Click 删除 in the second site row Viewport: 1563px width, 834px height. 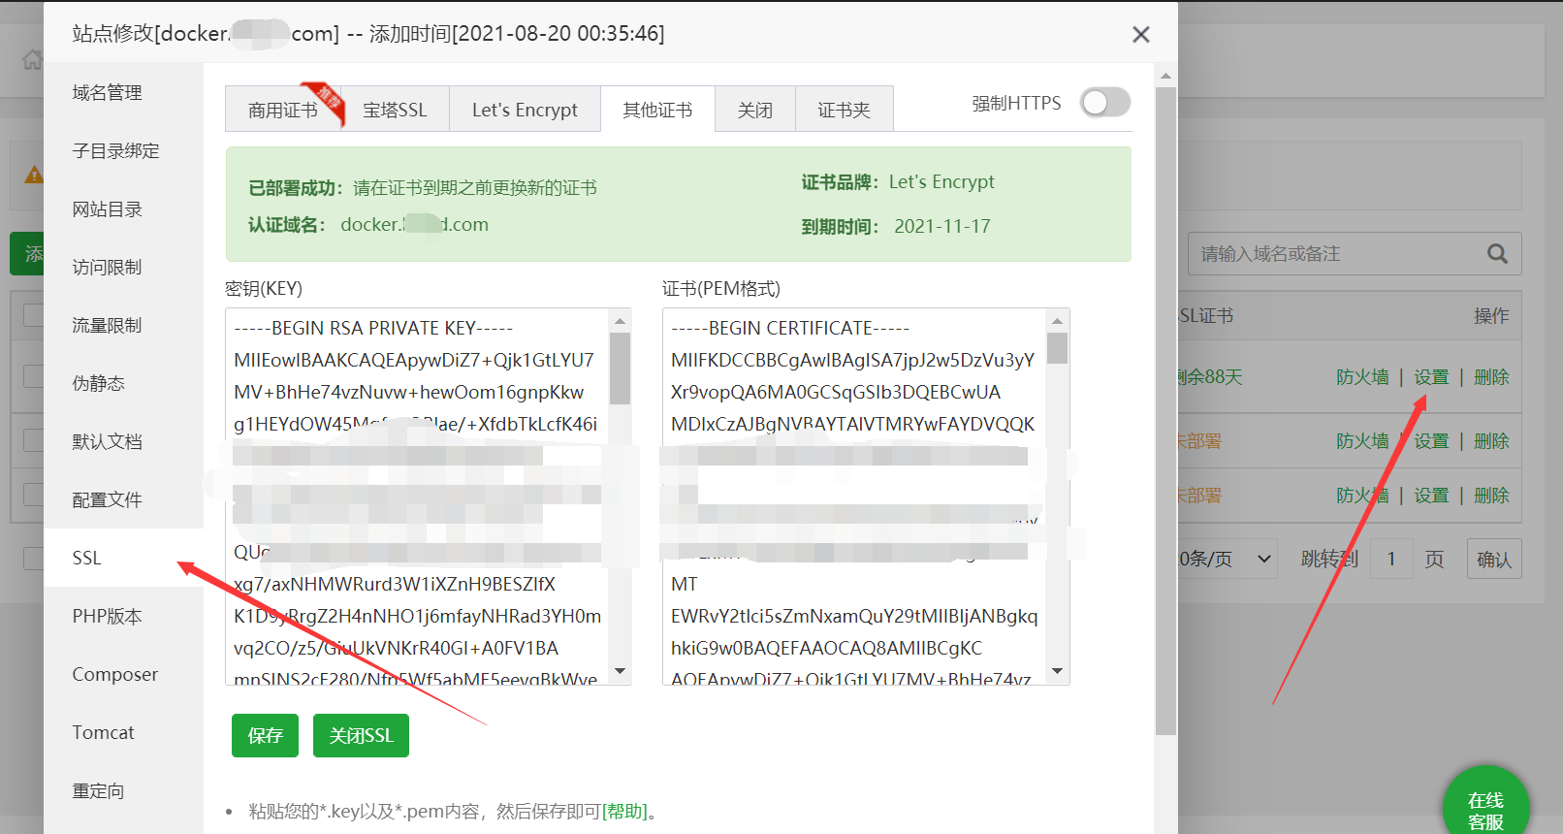pos(1491,441)
